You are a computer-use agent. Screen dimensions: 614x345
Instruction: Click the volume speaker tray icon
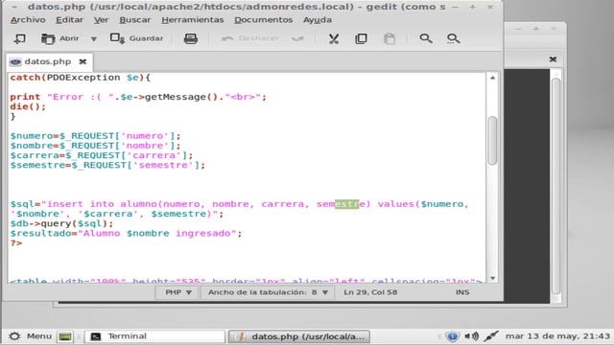(x=471, y=336)
